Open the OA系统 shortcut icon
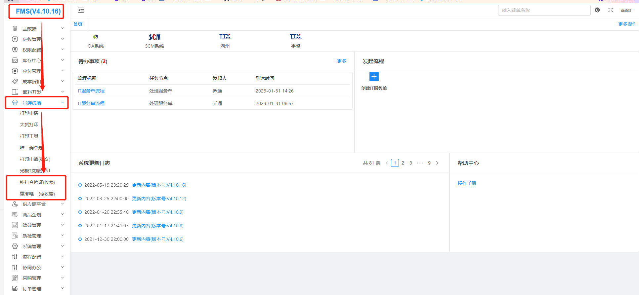 (96, 37)
